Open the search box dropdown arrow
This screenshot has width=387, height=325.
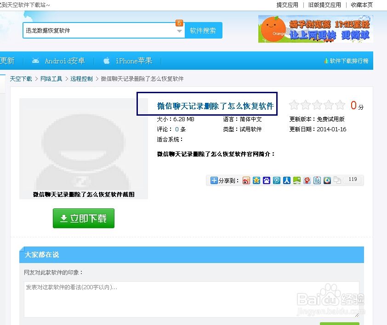tap(179, 31)
